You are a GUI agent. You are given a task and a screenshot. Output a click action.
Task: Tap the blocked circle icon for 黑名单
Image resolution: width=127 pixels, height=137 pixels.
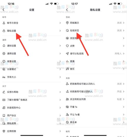pyautogui.click(x=67, y=122)
